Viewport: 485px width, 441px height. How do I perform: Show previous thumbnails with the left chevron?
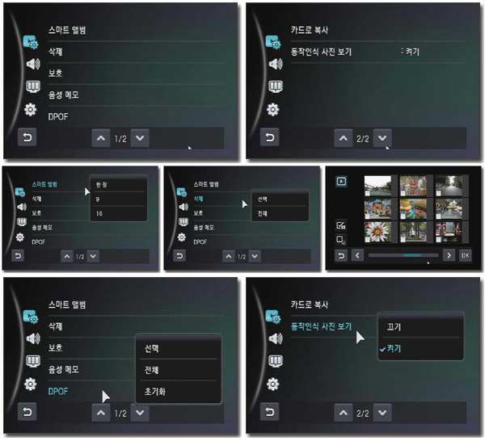357,255
